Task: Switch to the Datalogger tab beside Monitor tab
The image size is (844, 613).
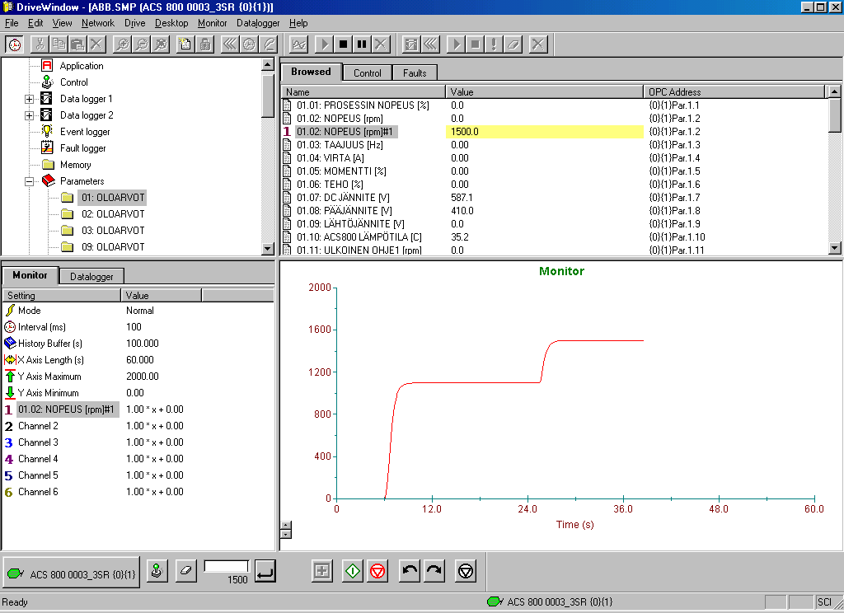Action: (91, 277)
